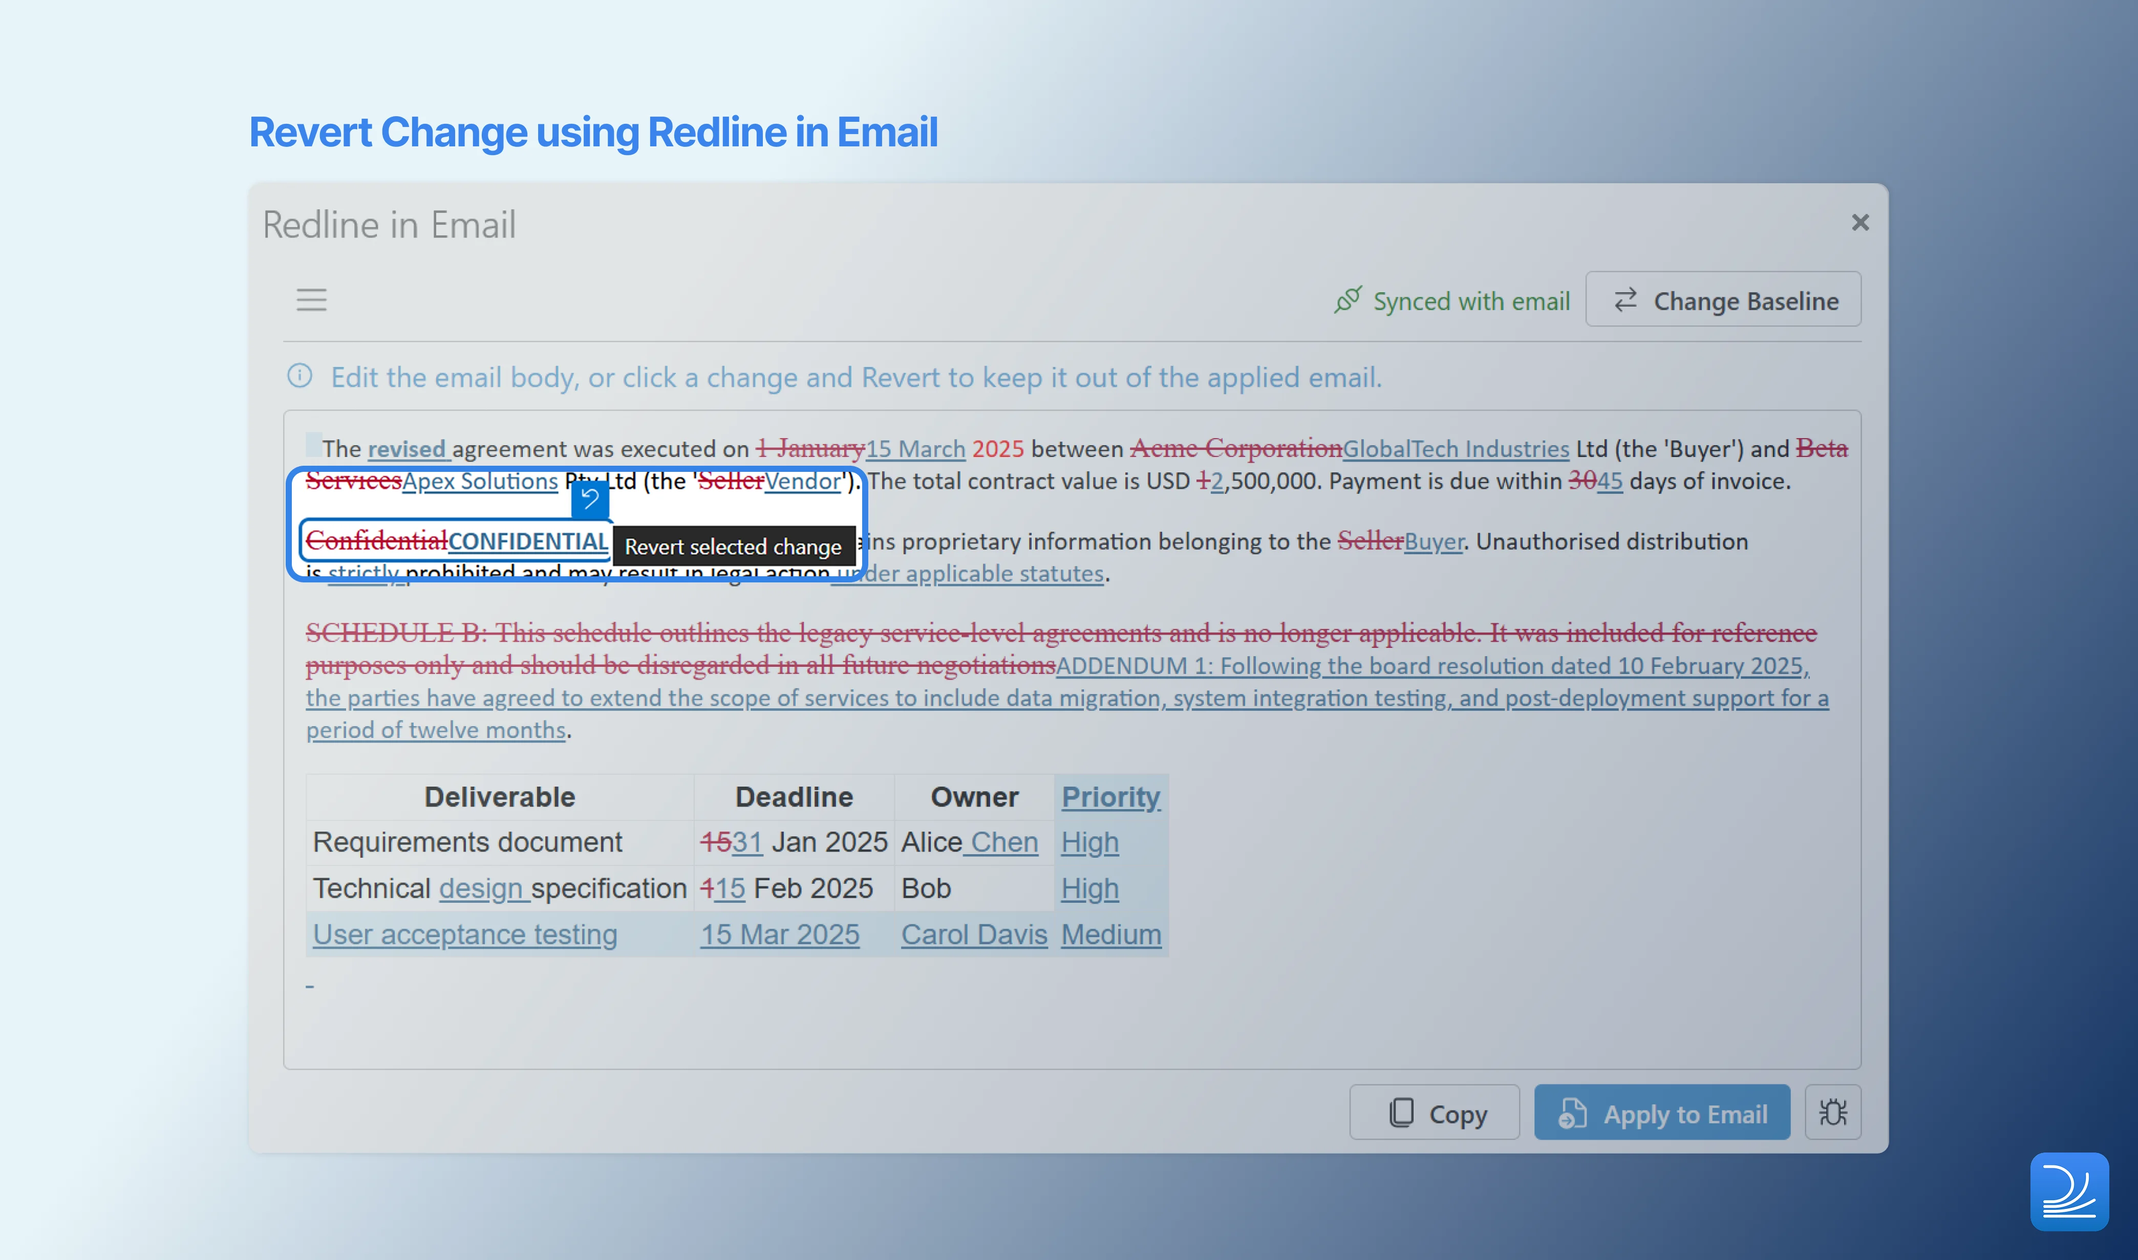This screenshot has width=2138, height=1260.
Task: Click the '45' days insertion
Action: point(1609,481)
